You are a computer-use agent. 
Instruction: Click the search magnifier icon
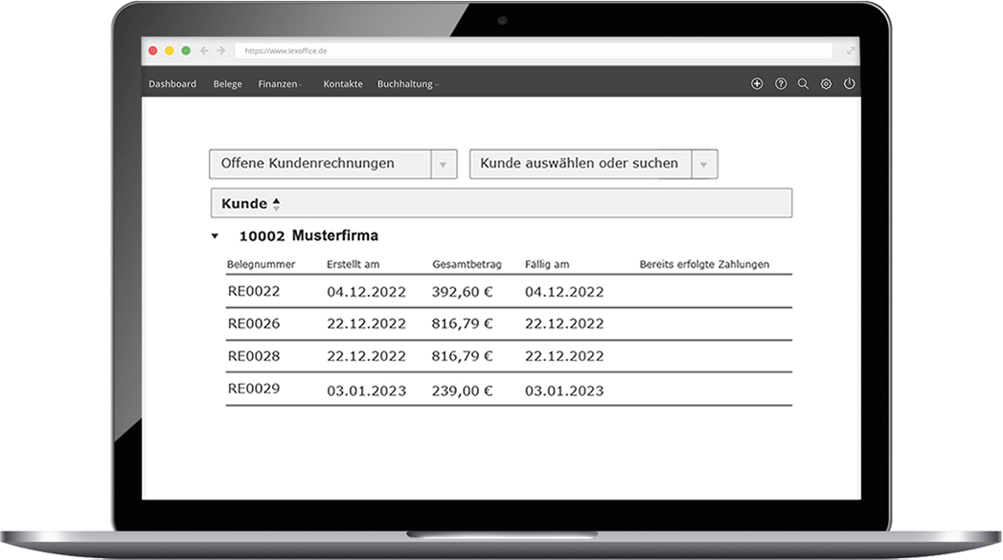(x=804, y=83)
